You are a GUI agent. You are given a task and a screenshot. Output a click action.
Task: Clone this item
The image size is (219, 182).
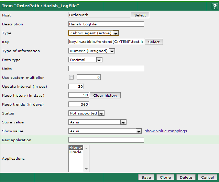(x=165, y=178)
